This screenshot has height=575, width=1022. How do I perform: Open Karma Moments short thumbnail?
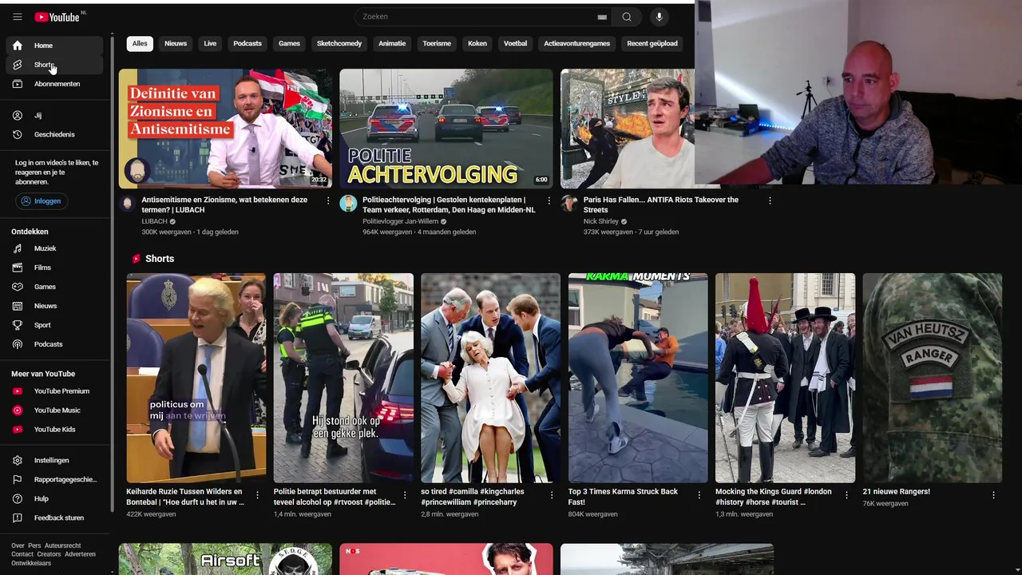point(638,378)
